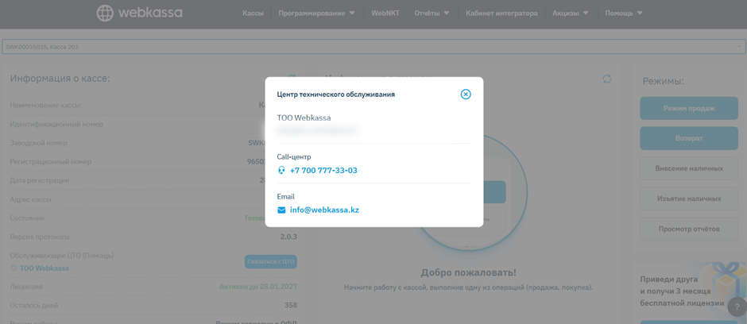Viewport: 747px width, 324px height.
Task: Click the info@webkassa.kz email link
Action: pyautogui.click(x=324, y=210)
